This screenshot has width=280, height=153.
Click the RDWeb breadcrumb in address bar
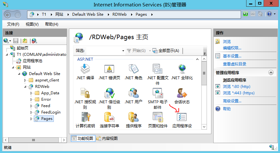click(x=120, y=14)
